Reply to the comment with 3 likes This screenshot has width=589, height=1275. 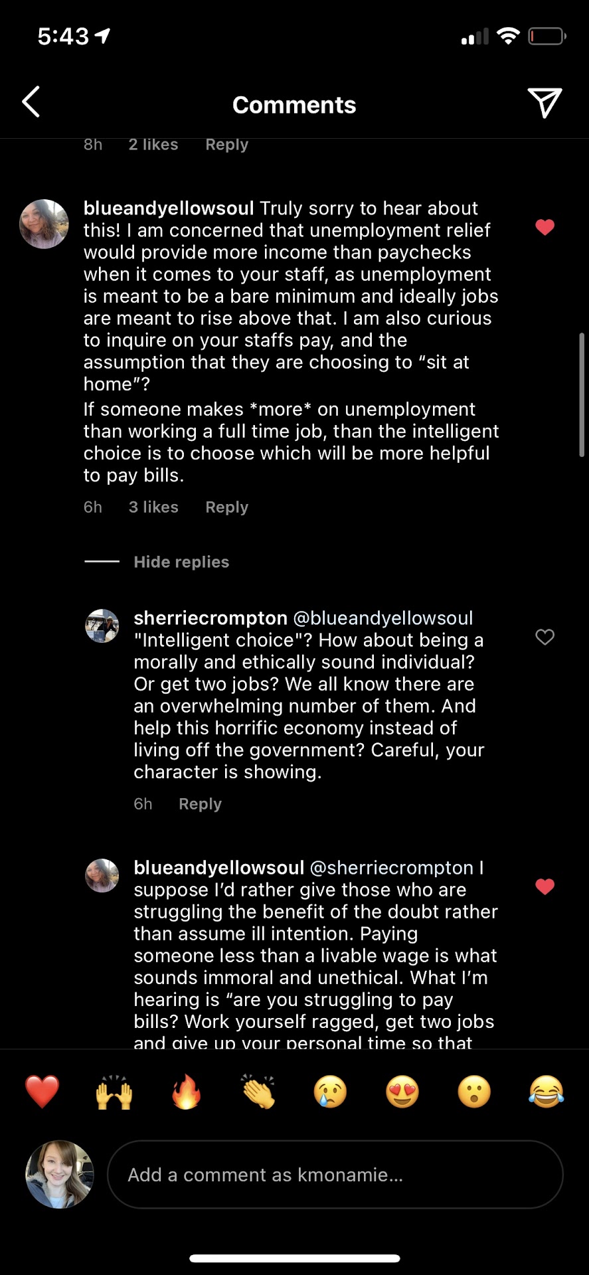pos(226,507)
